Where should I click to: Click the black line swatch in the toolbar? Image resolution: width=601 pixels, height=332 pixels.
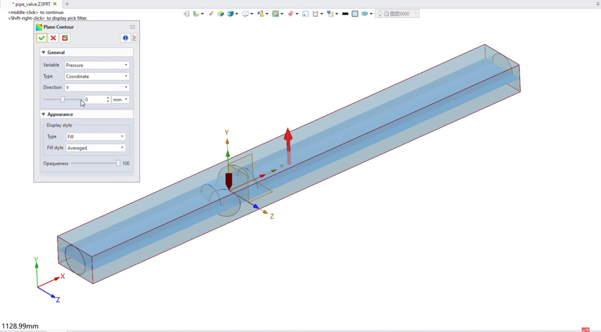click(345, 14)
